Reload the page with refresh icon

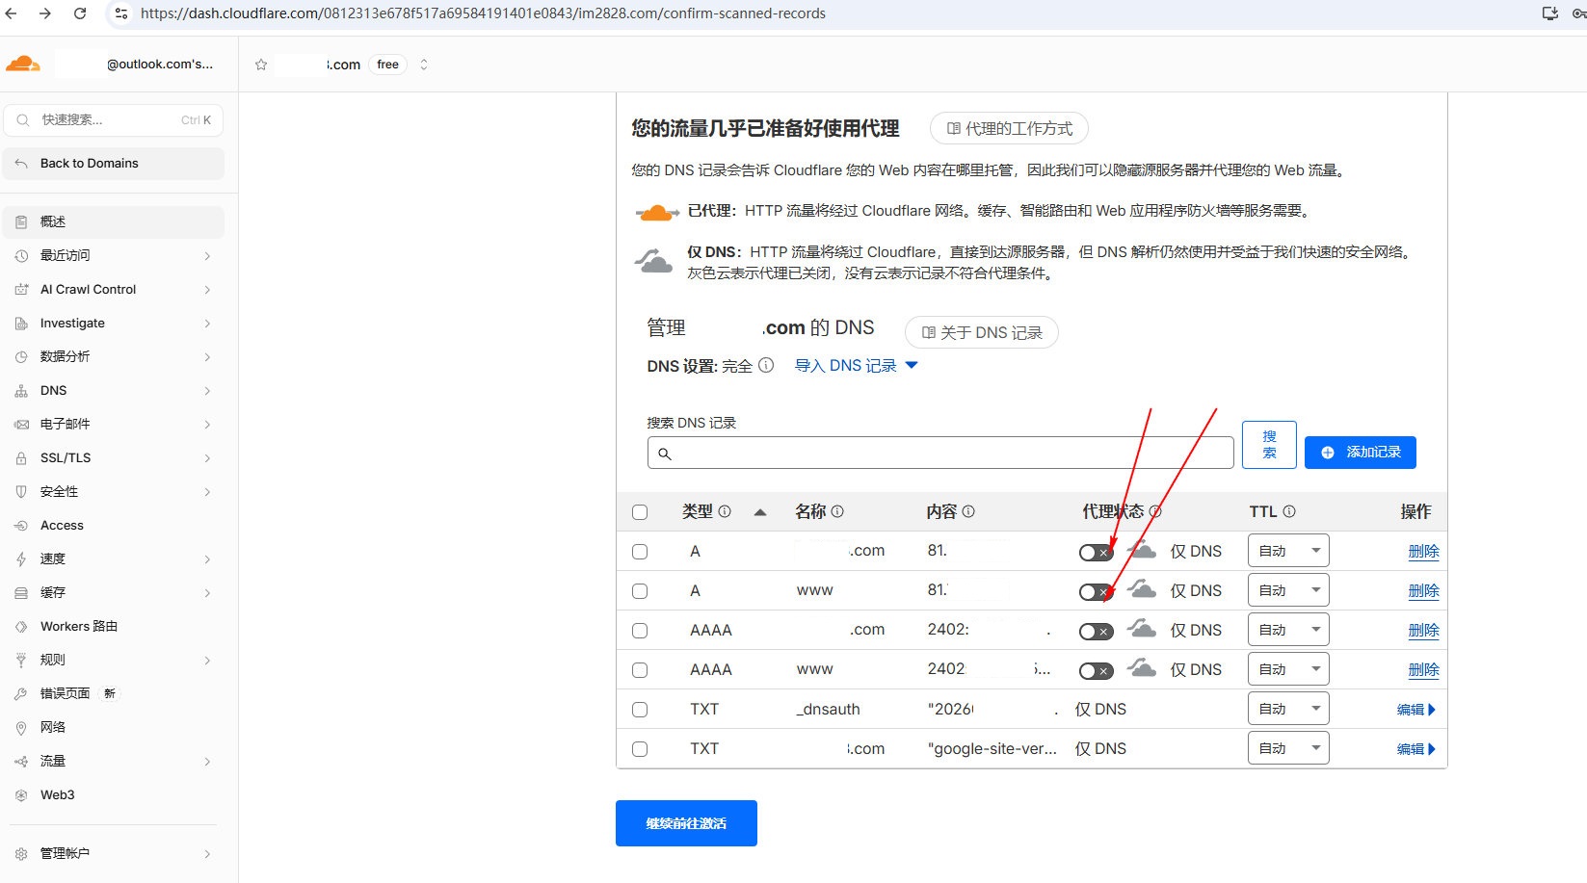80,13
